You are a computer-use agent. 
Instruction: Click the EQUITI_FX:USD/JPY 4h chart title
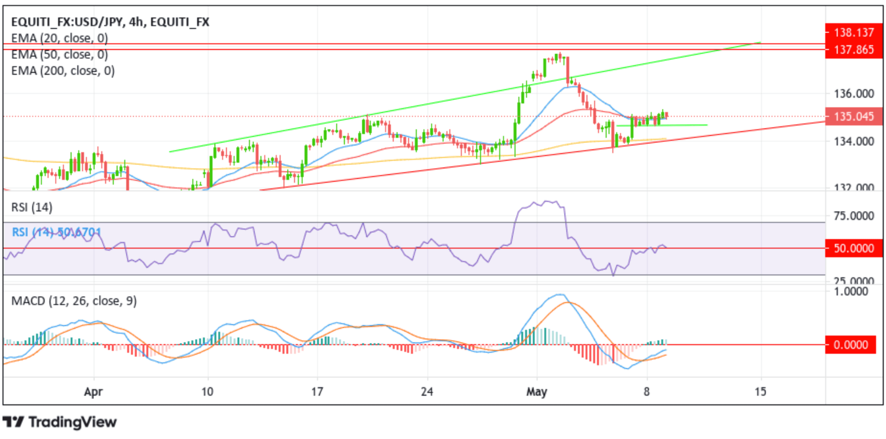[110, 21]
